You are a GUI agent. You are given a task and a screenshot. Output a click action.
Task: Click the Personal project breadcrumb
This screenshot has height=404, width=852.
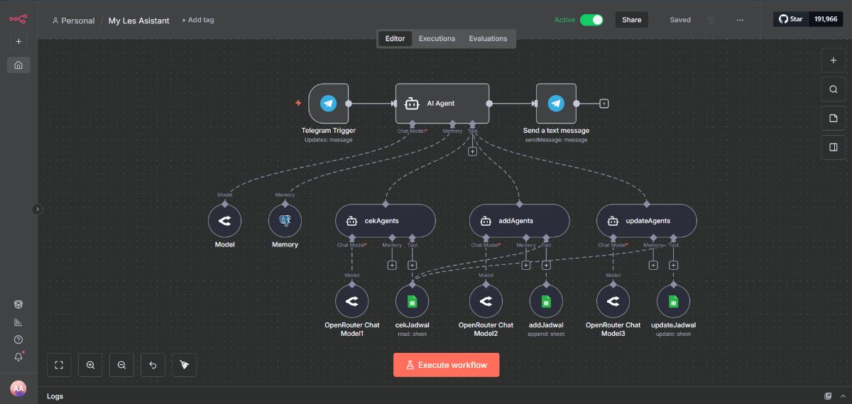tap(73, 21)
